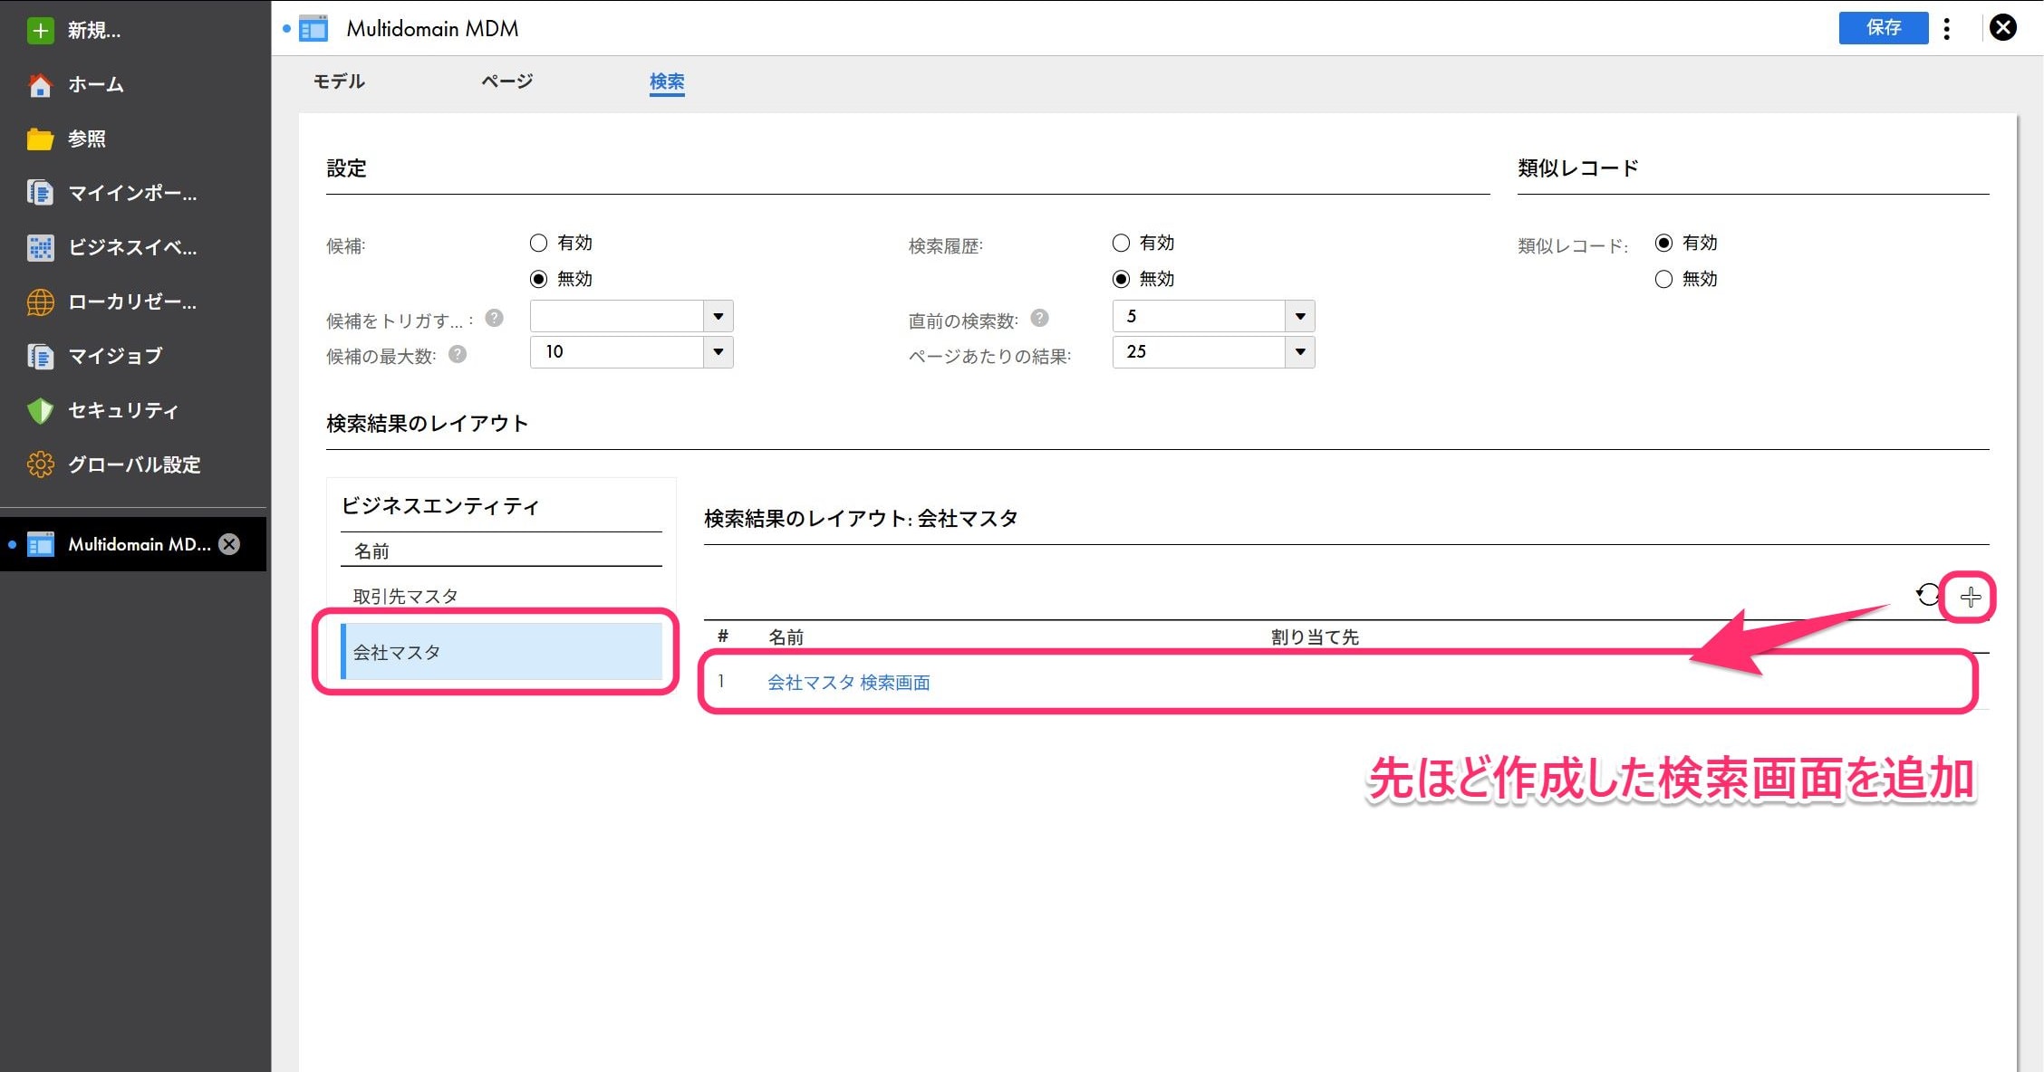Select 会社マスタ business entity
The image size is (2044, 1072).
pyautogui.click(x=502, y=651)
